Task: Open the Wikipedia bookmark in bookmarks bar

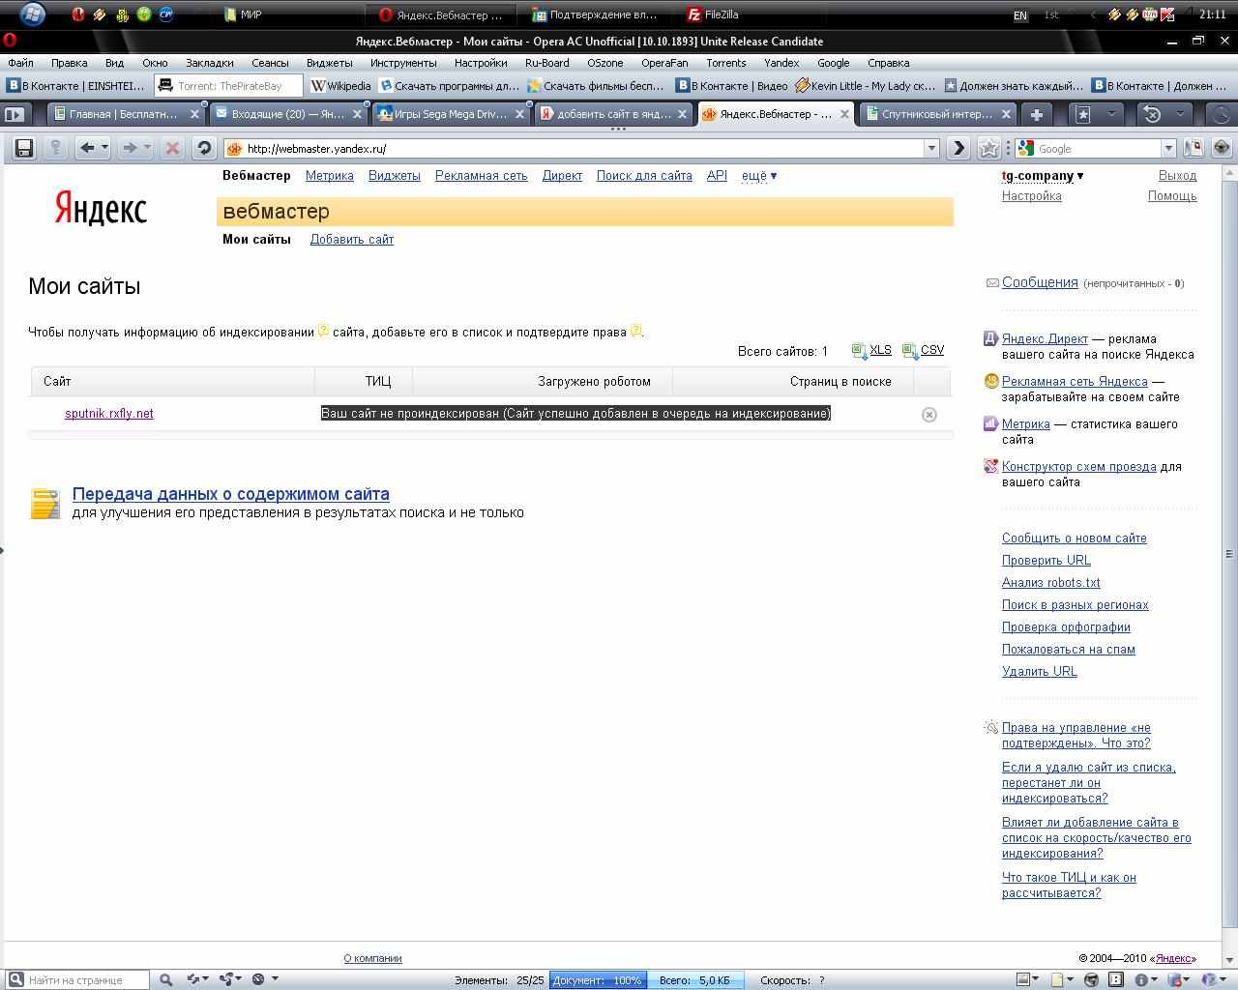Action: coord(340,86)
